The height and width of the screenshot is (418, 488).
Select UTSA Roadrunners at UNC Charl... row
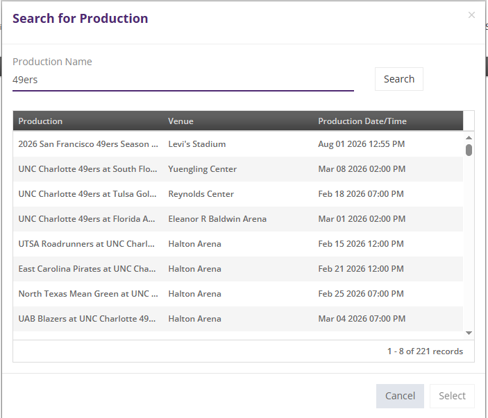point(238,244)
